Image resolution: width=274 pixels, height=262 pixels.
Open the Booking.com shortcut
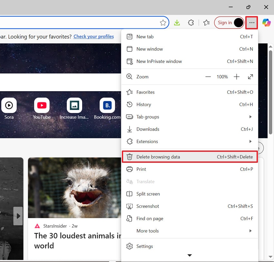[x=107, y=105]
